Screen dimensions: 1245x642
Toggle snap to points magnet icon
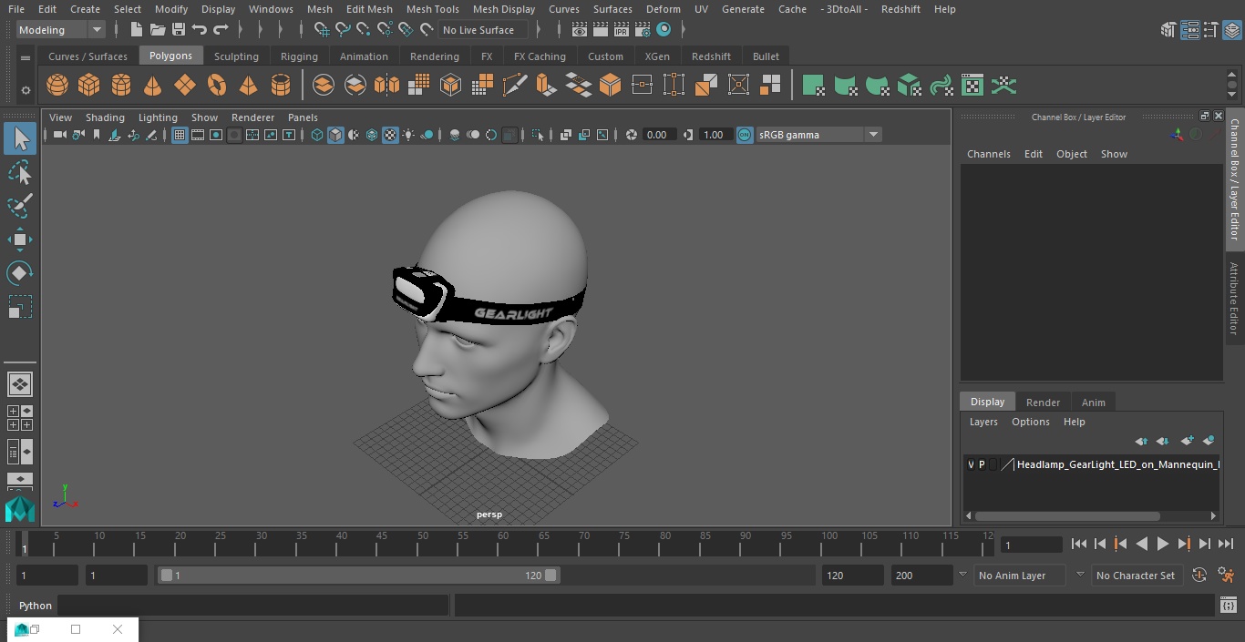pos(363,30)
